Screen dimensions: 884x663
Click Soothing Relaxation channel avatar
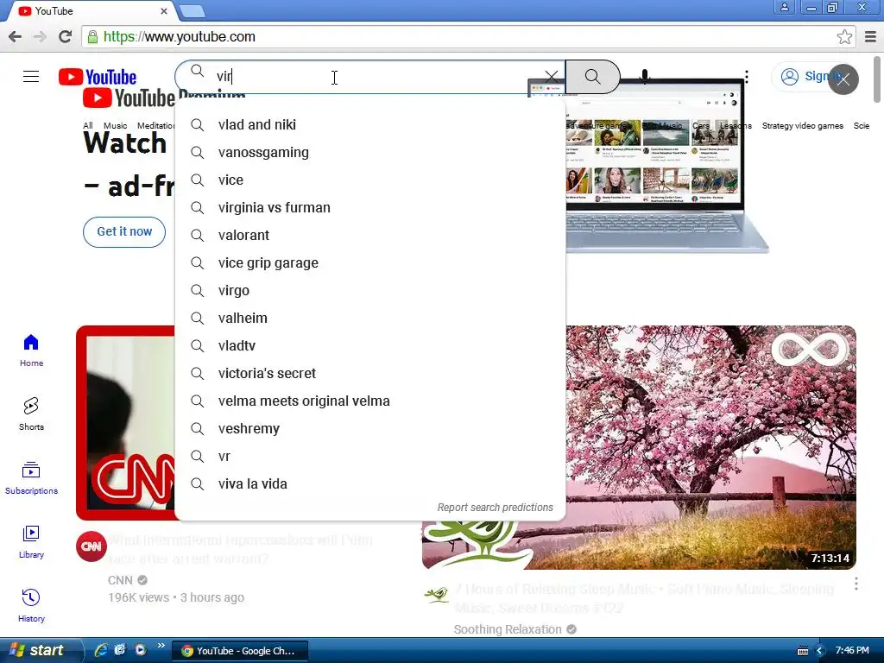coord(436,595)
